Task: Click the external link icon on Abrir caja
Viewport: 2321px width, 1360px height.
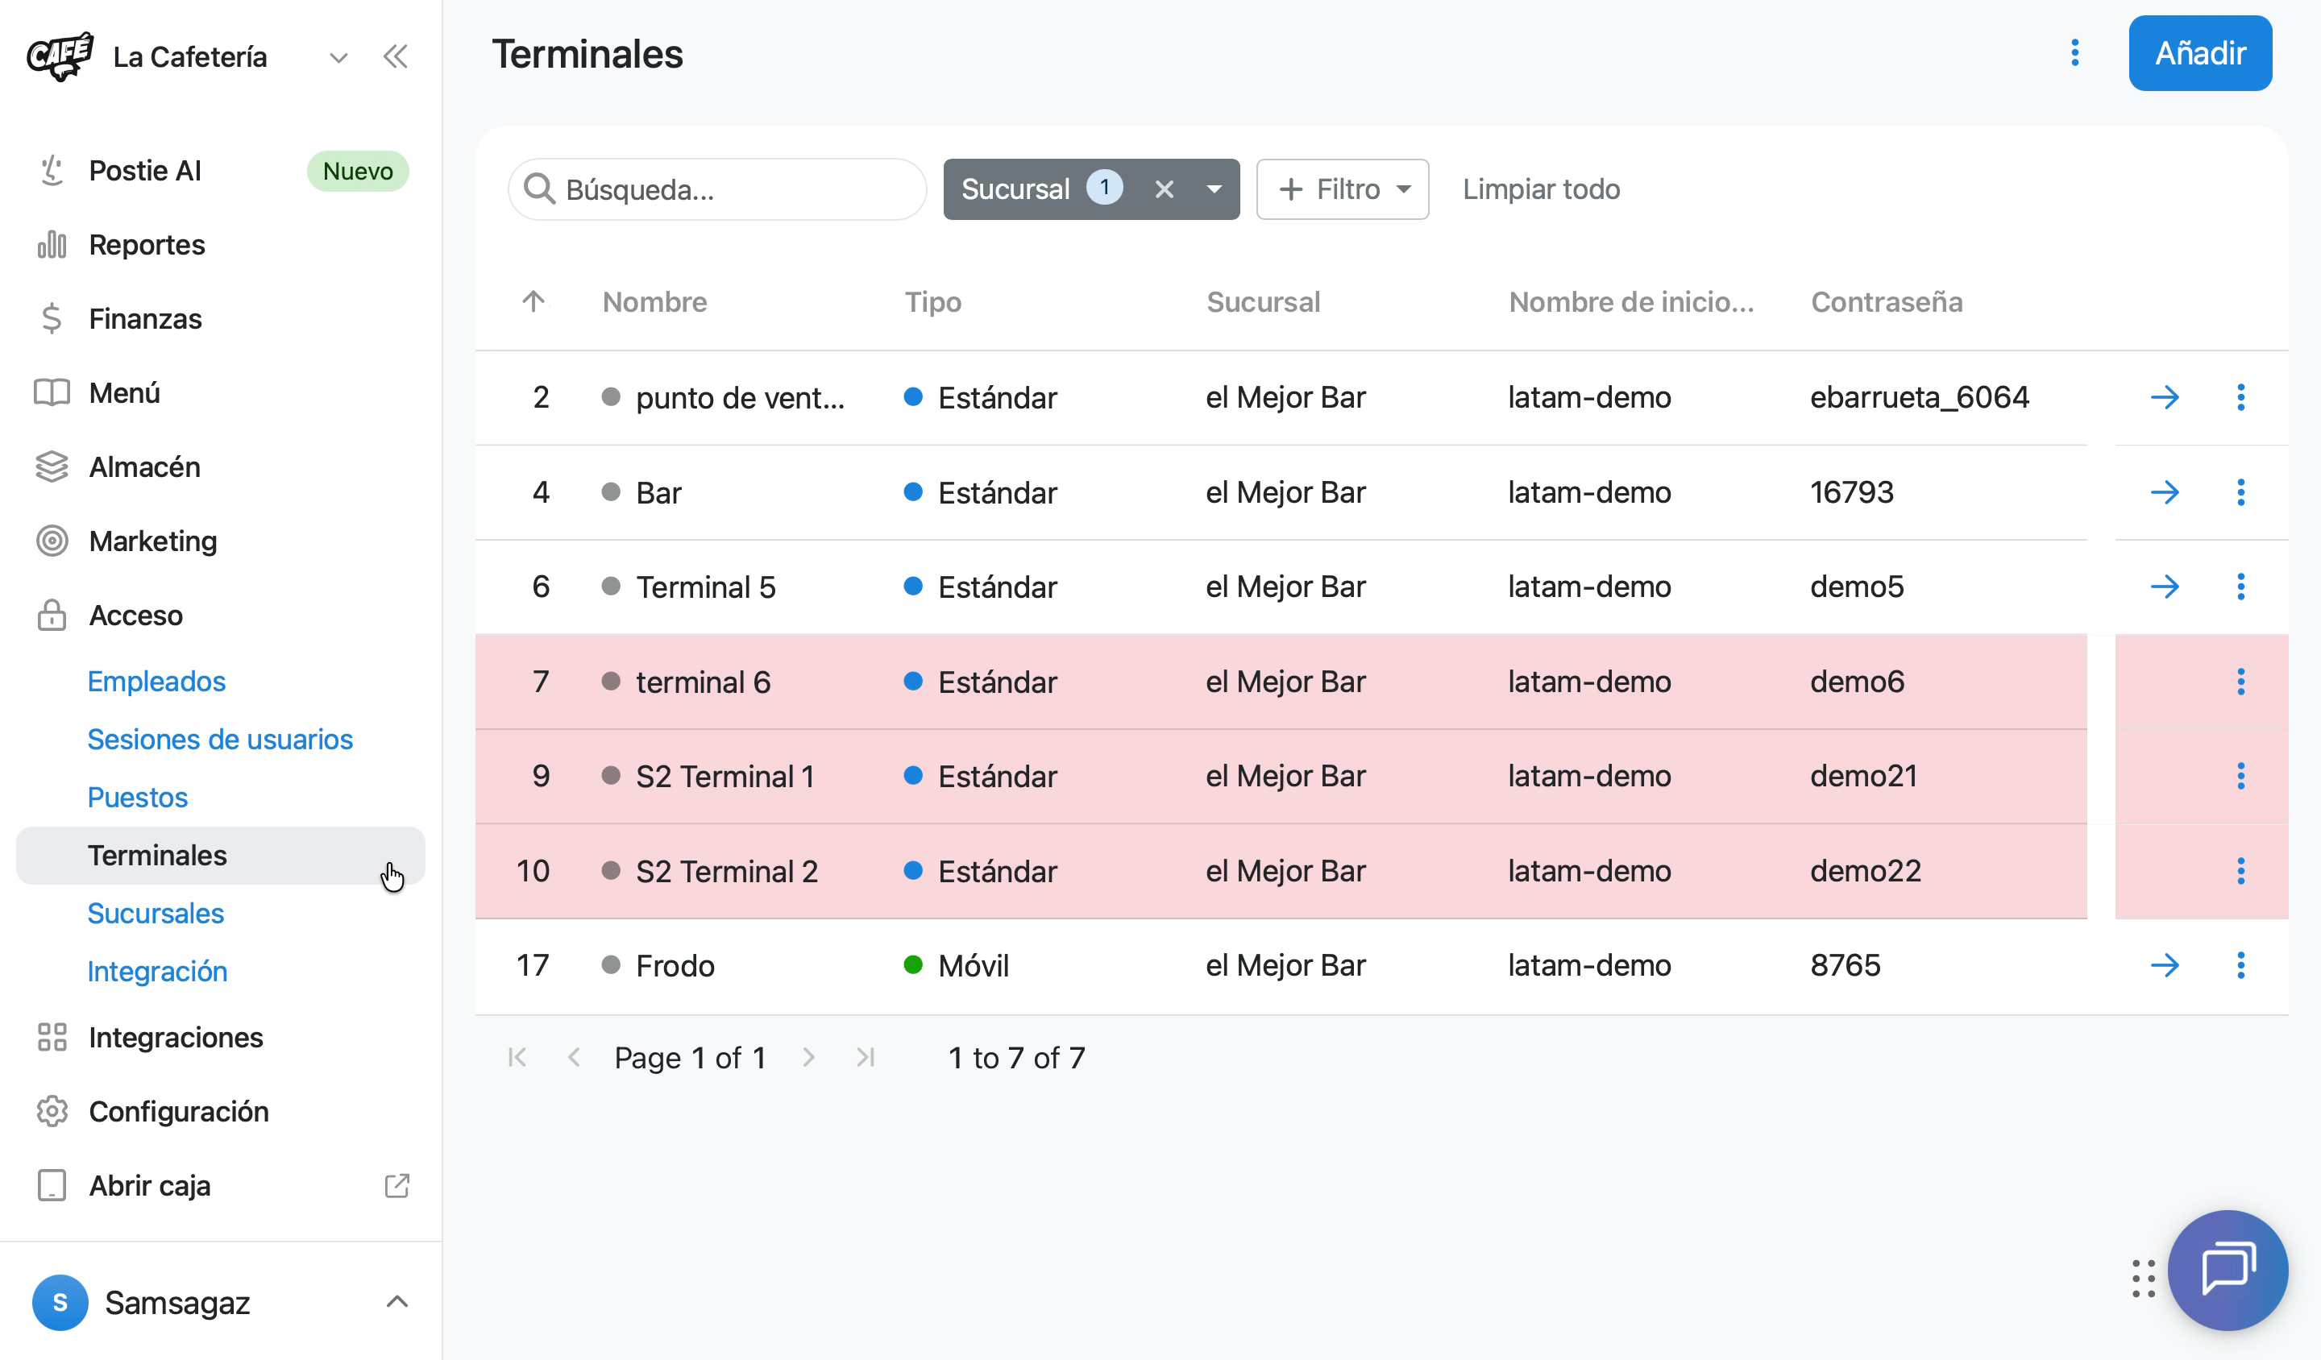Action: tap(397, 1186)
